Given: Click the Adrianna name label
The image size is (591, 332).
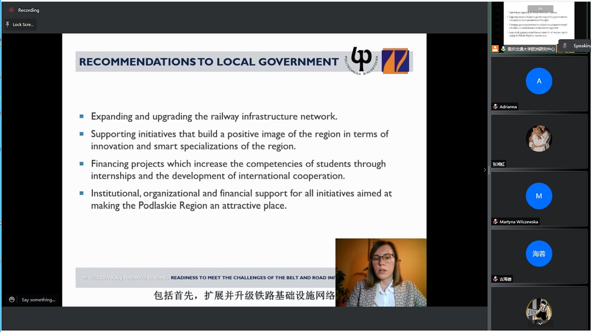Looking at the screenshot, I should click(509, 107).
